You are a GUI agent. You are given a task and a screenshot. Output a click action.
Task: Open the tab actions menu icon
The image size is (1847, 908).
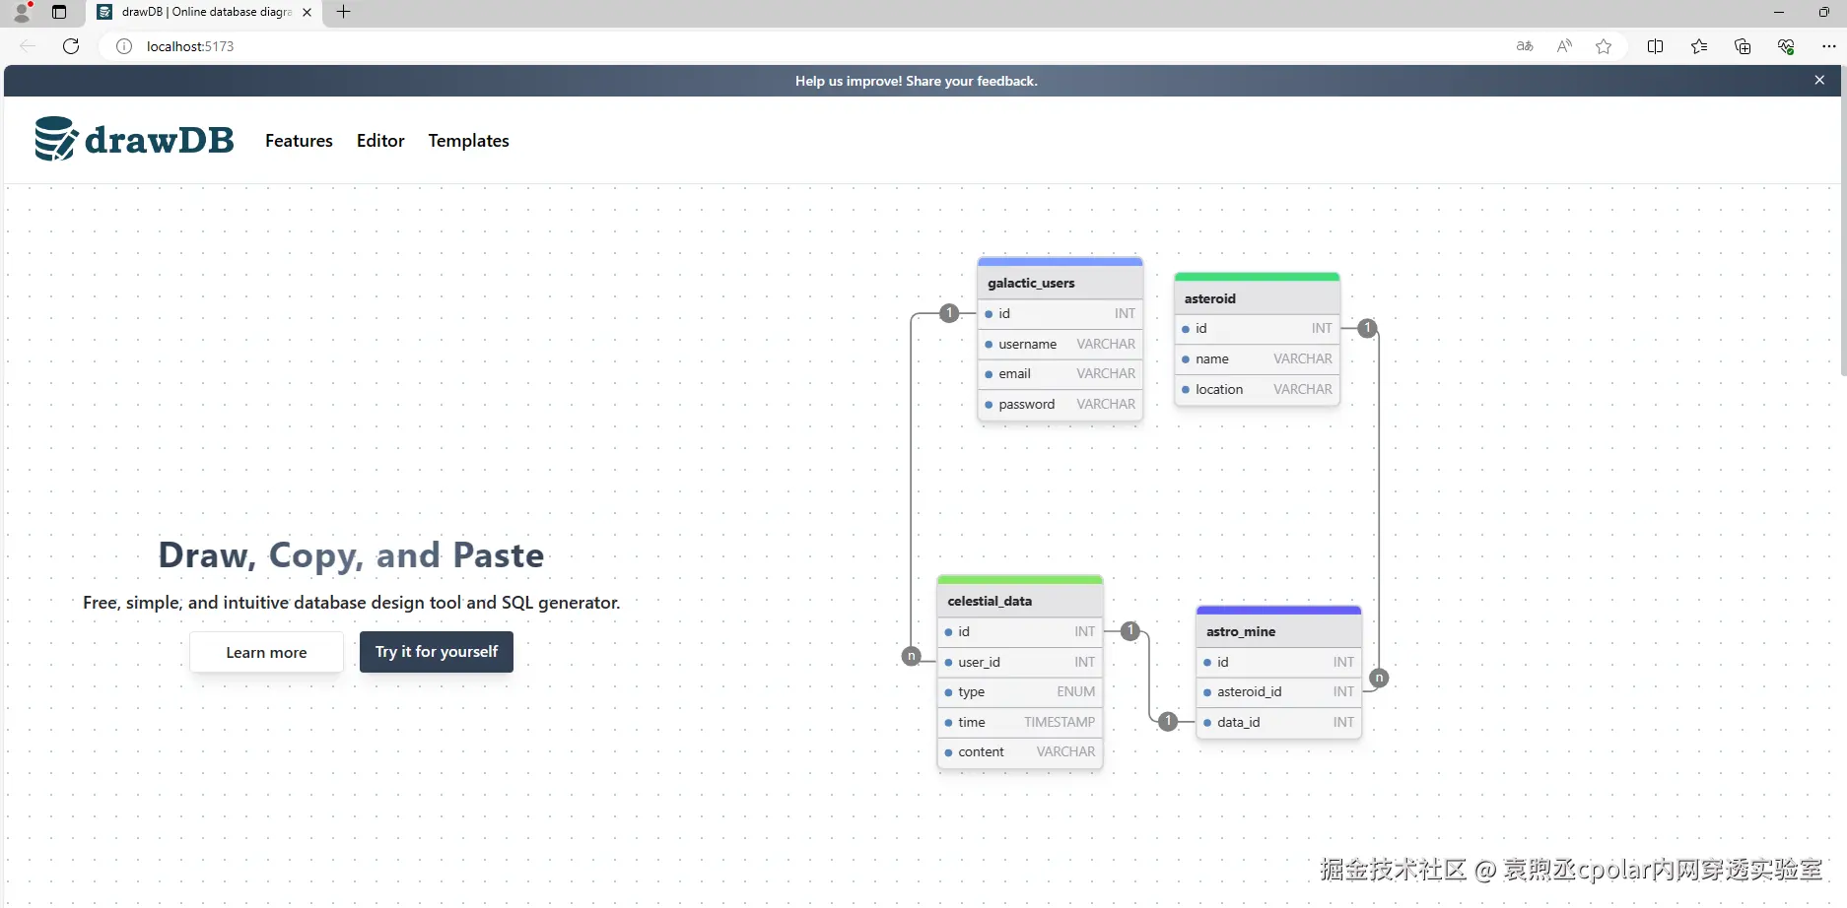click(x=59, y=12)
